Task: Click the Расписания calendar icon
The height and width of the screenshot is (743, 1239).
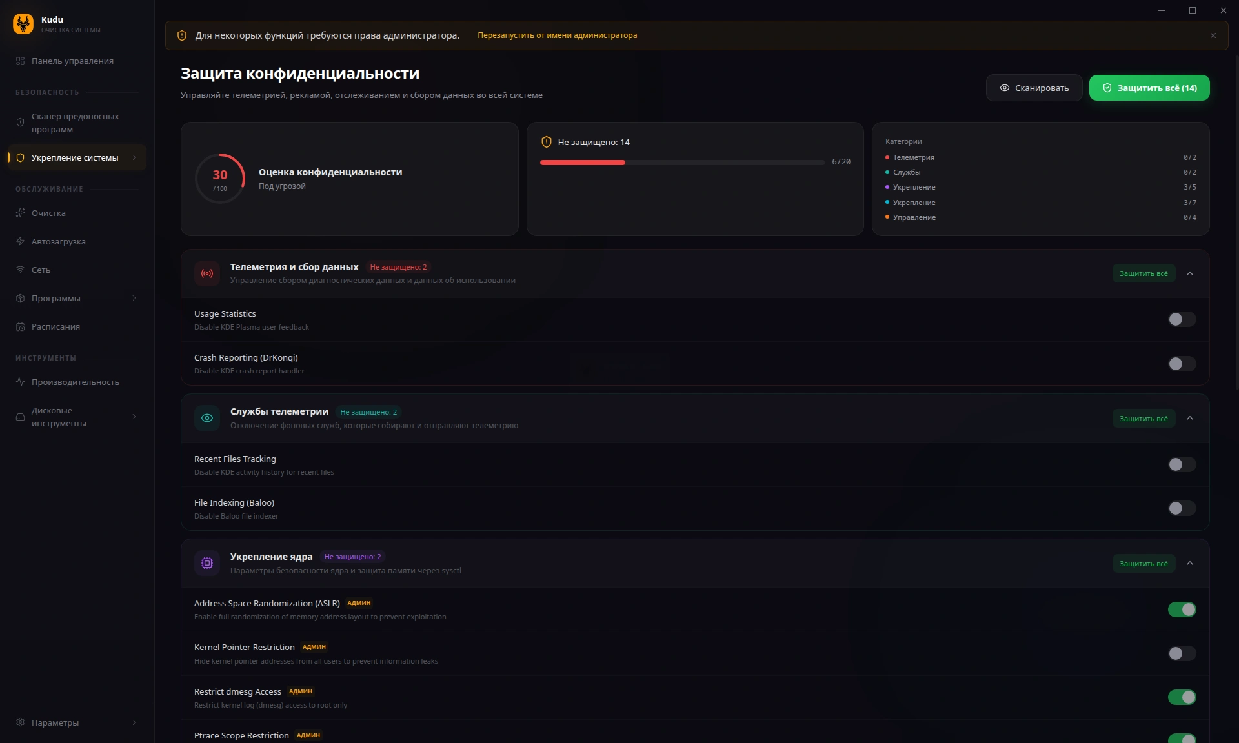Action: coord(20,326)
